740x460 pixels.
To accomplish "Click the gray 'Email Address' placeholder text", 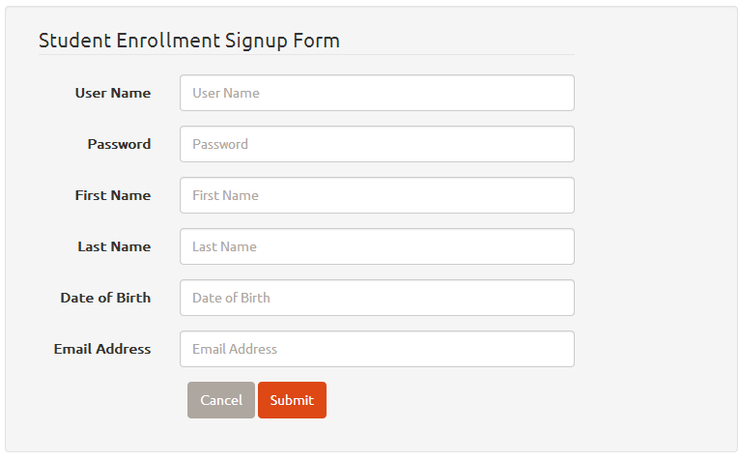I will (235, 349).
